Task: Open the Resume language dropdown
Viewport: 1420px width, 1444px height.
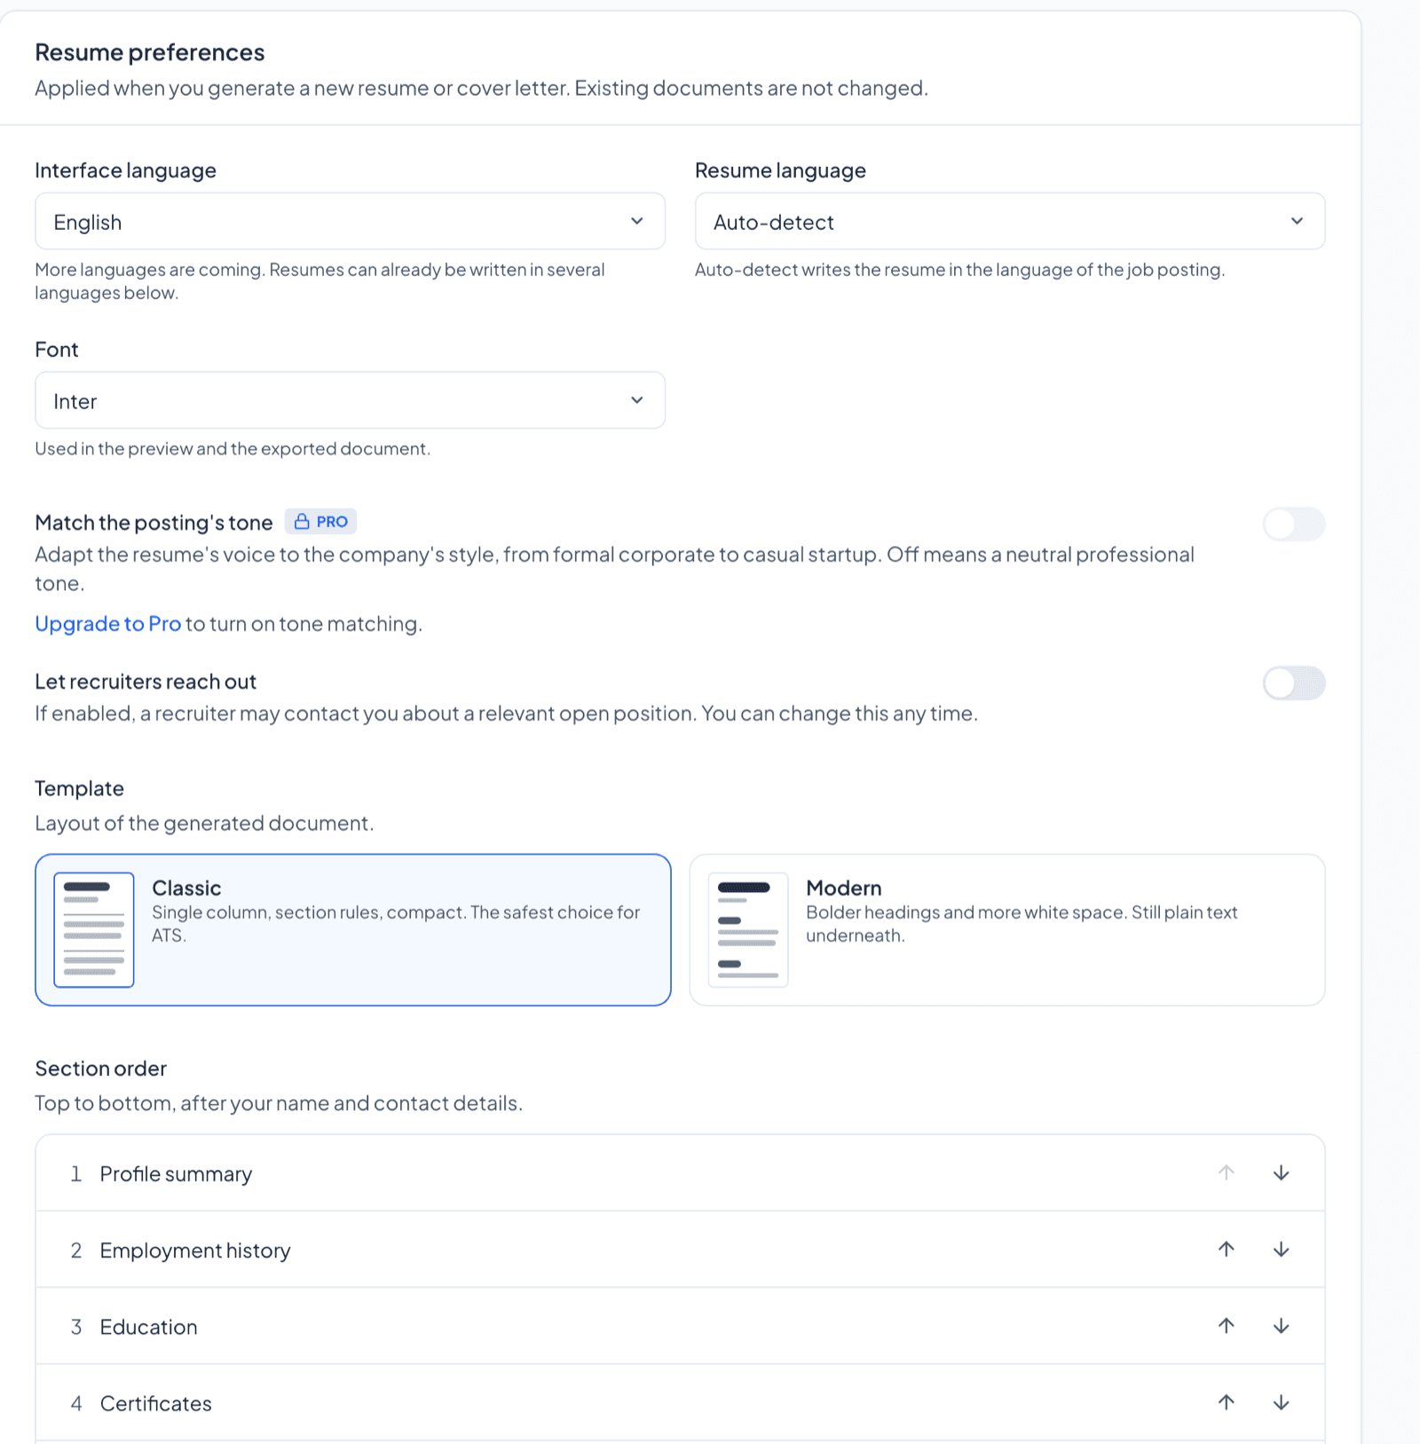Action: coord(1010,221)
